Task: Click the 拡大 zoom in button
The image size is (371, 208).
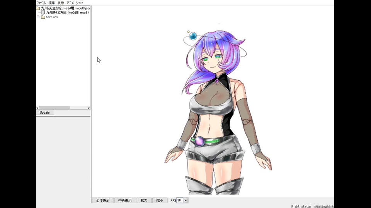Action: [x=144, y=200]
